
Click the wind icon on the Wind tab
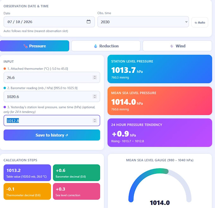[172, 46]
